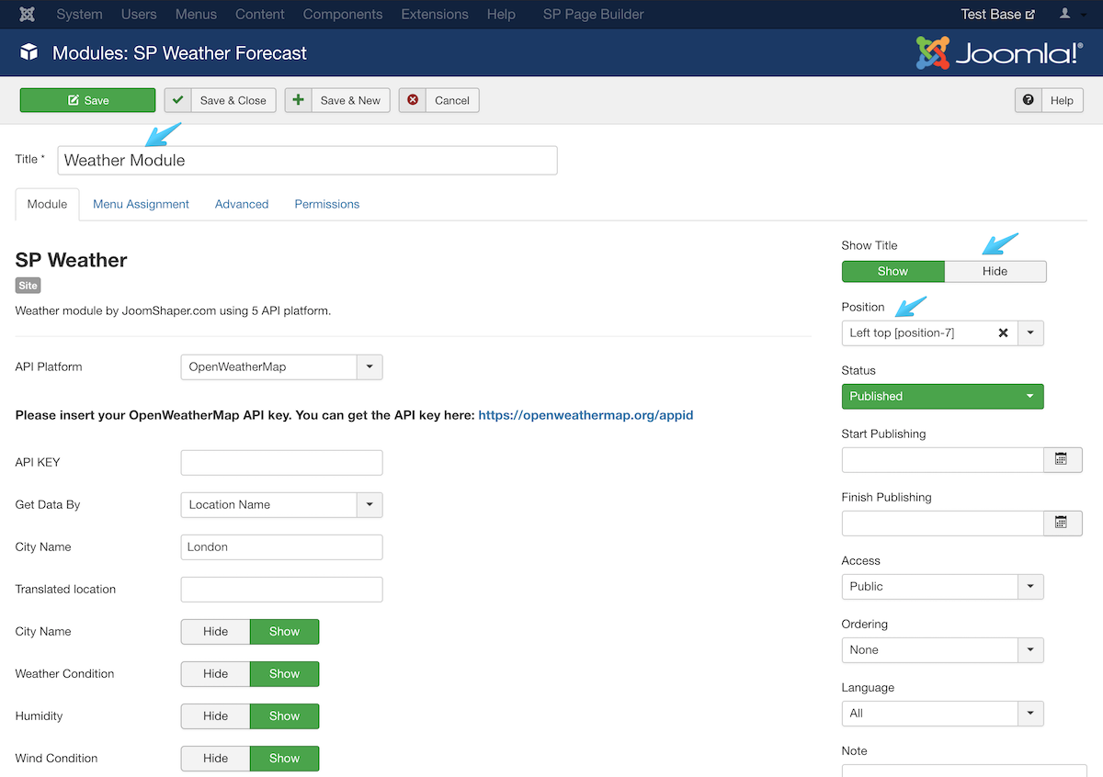Image resolution: width=1103 pixels, height=777 pixels.
Task: Open the Help menu in the top bar
Action: [501, 15]
